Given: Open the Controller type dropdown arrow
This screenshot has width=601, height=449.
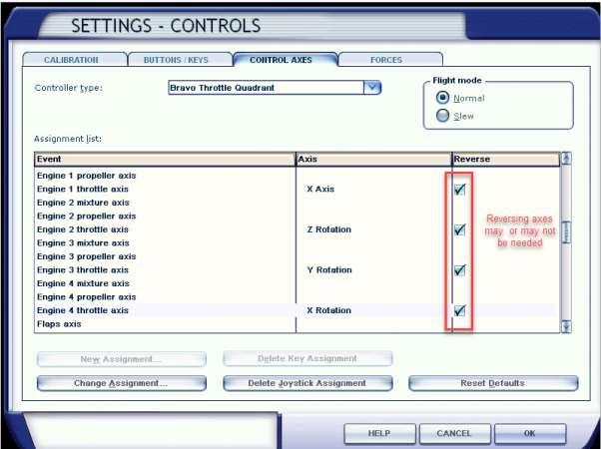Looking at the screenshot, I should [x=371, y=88].
